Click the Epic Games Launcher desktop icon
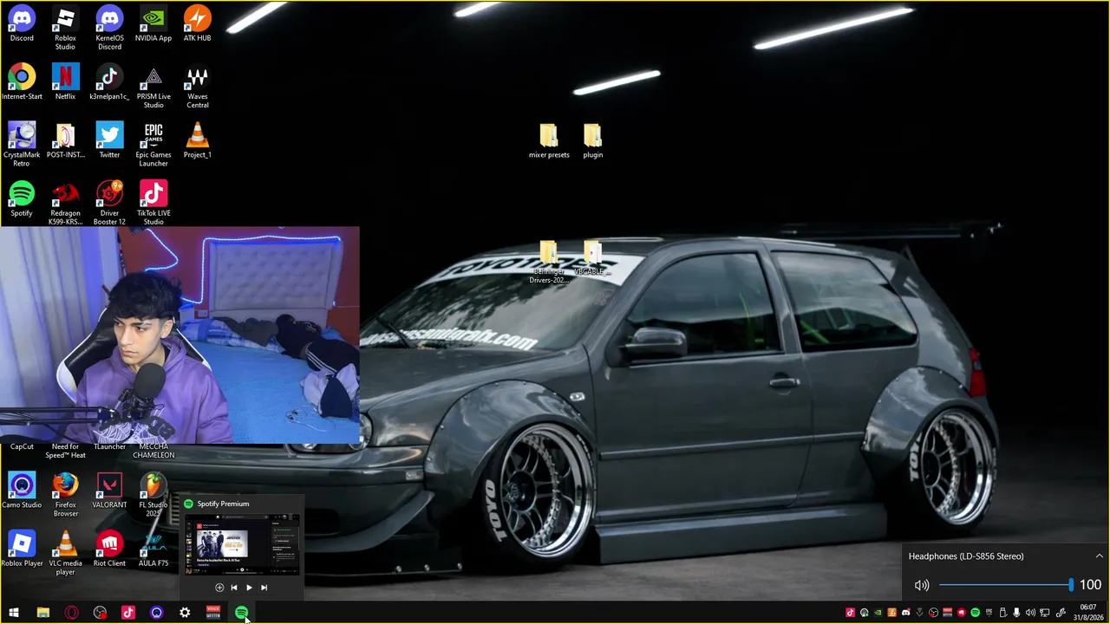The width and height of the screenshot is (1110, 624). [153, 145]
